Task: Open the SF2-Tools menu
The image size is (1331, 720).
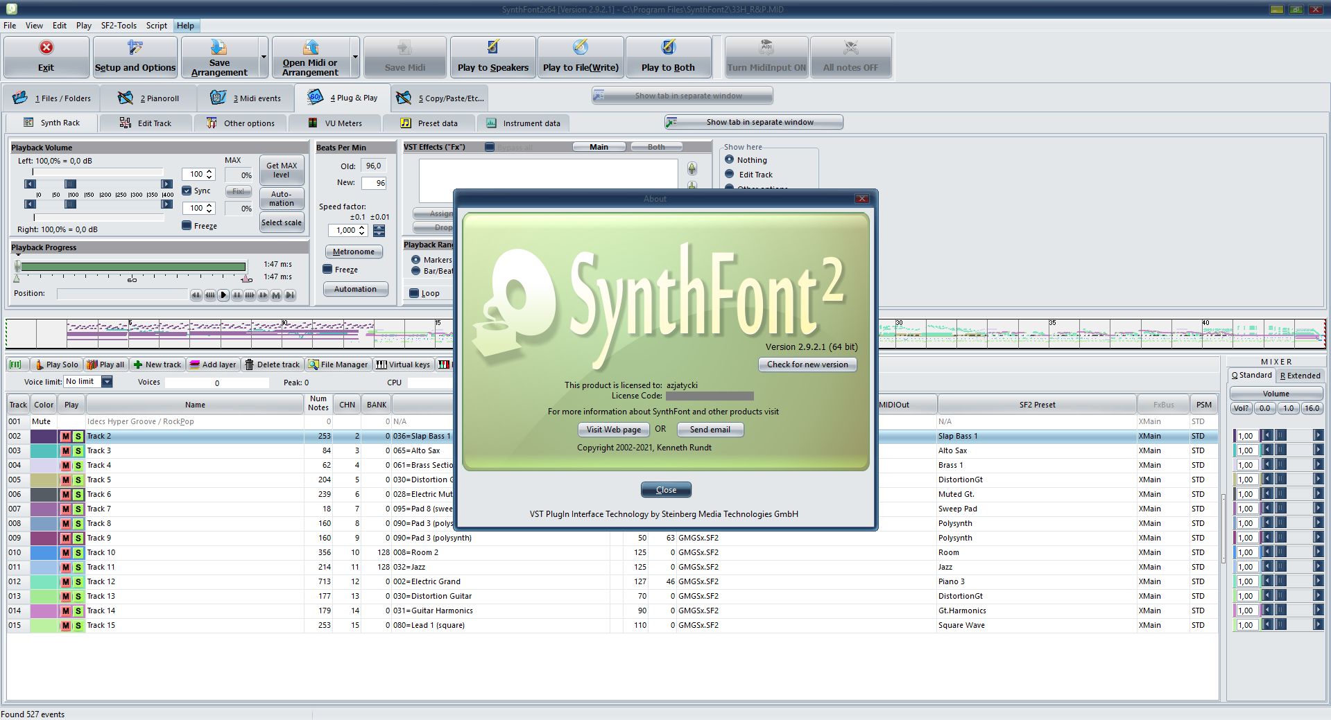Action: [119, 26]
